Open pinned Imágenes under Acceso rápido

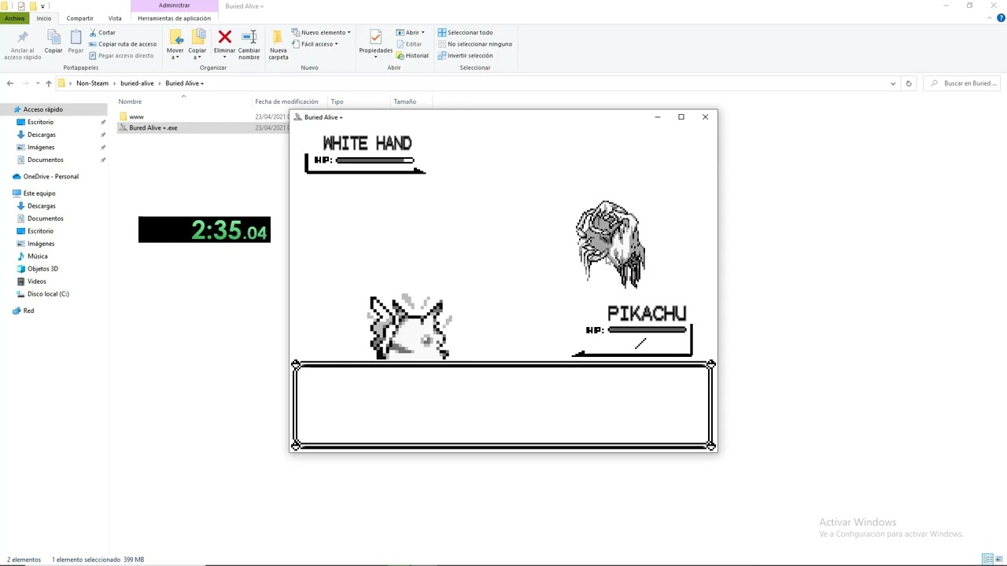[x=41, y=147]
